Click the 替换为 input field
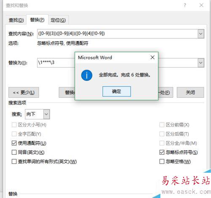This screenshot has width=211, height=198. click(x=56, y=63)
